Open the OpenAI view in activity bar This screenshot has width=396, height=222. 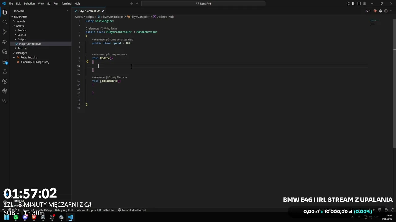coord(5,91)
